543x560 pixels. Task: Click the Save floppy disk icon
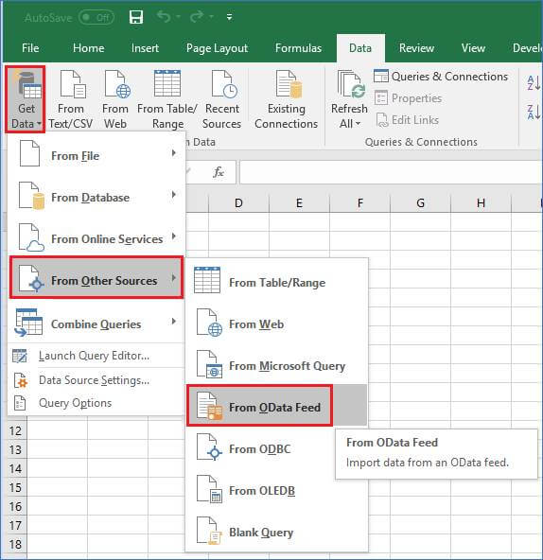(x=136, y=17)
